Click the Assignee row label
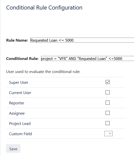Screen dimensions: 134x156 [17, 113]
